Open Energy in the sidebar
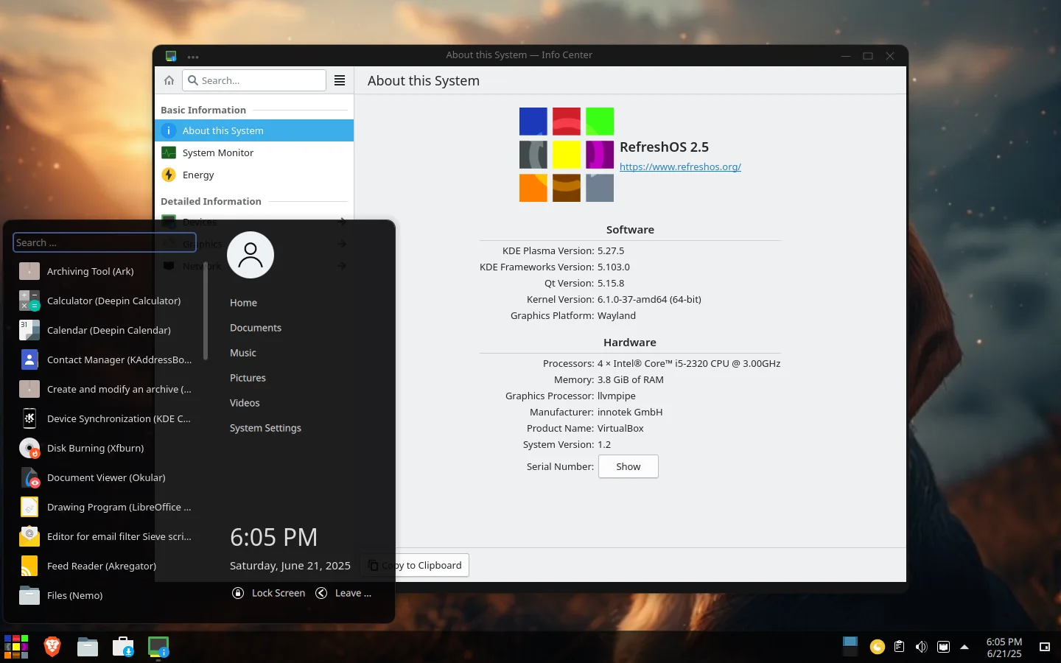The width and height of the screenshot is (1061, 663). pyautogui.click(x=254, y=175)
